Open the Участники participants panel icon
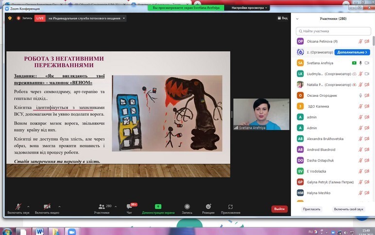The height and width of the screenshot is (235, 375). [102, 206]
